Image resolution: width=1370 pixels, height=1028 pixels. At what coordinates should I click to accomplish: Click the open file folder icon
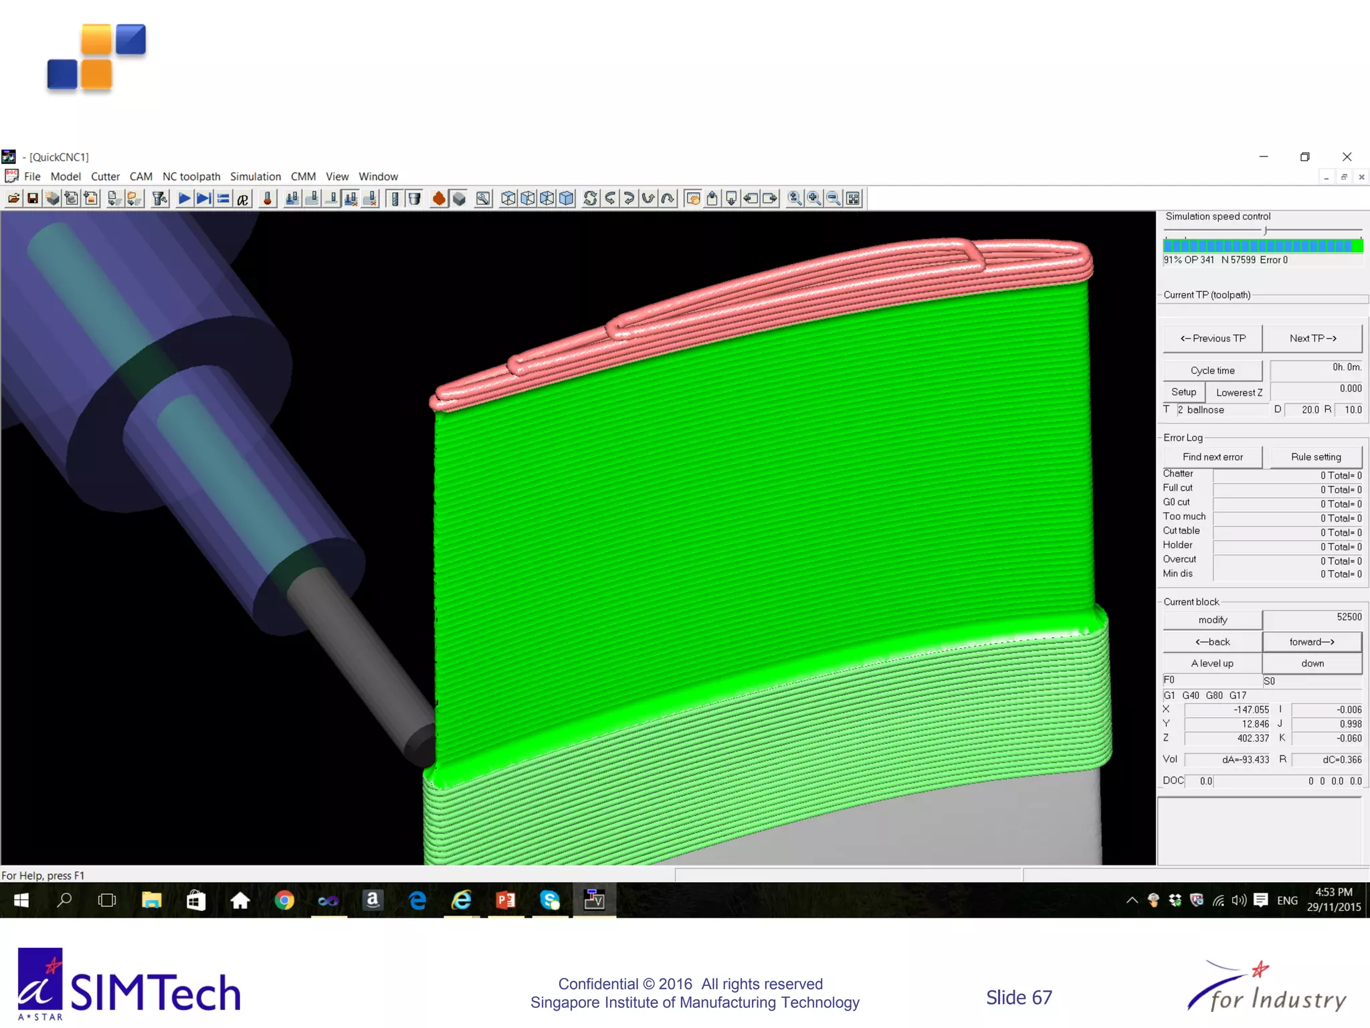(13, 199)
